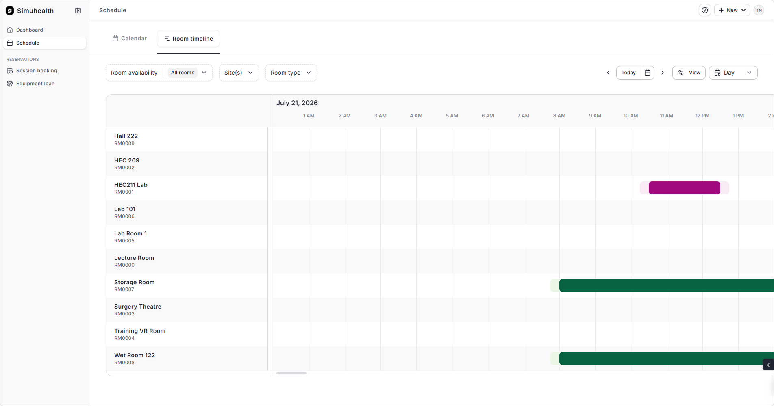Select the Lab Room 1 room name

[x=130, y=233]
